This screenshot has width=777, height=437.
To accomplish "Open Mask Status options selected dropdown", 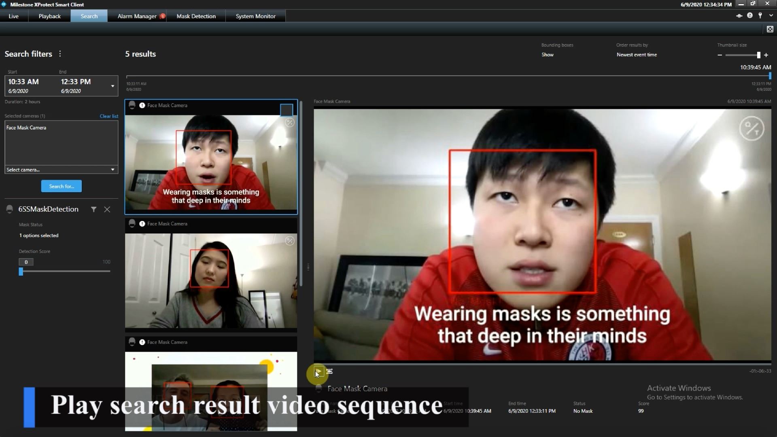I will point(39,235).
